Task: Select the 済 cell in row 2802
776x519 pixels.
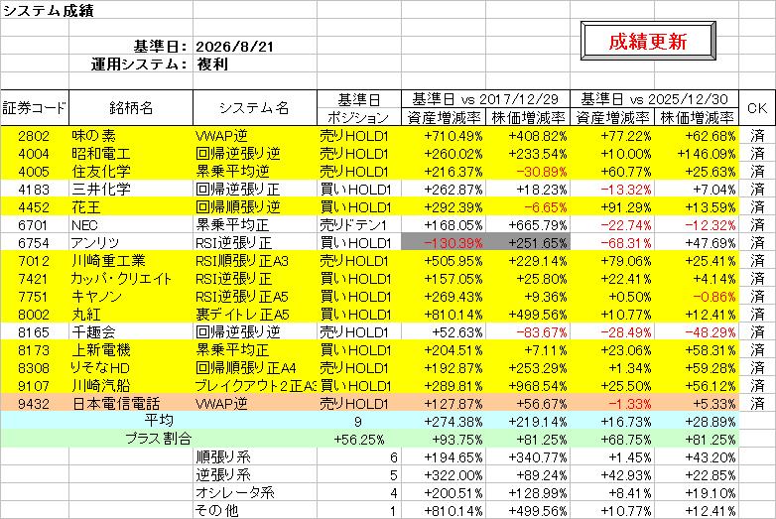Action: 757,136
